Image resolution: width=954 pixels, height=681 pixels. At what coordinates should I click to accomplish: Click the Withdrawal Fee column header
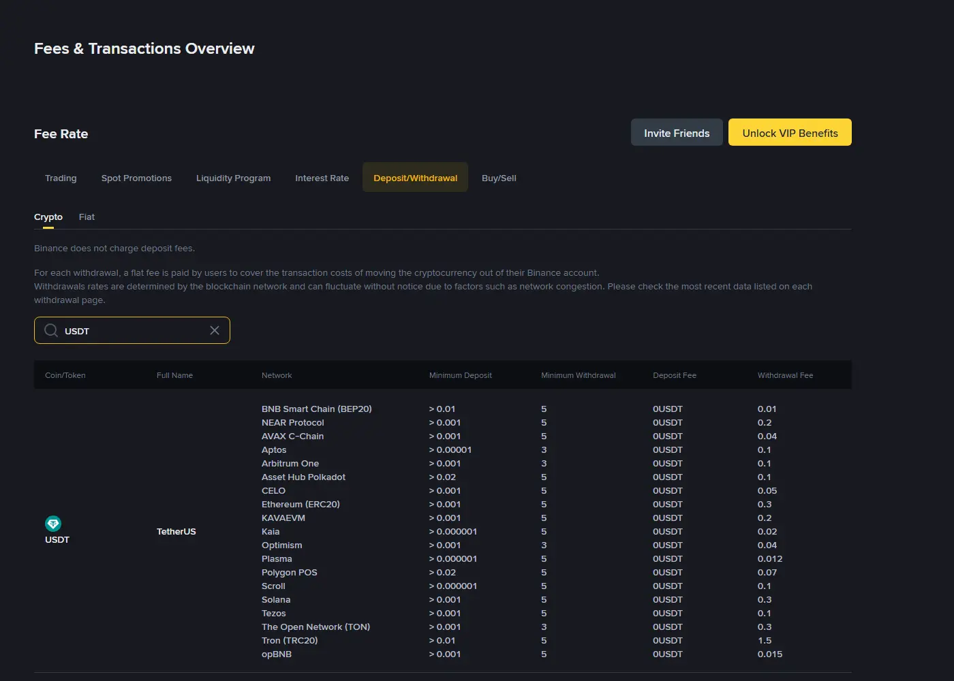(x=785, y=375)
